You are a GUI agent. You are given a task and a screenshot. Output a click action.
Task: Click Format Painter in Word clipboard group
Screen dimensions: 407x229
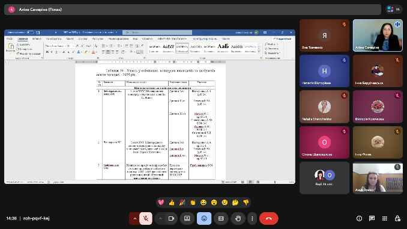tap(29, 53)
